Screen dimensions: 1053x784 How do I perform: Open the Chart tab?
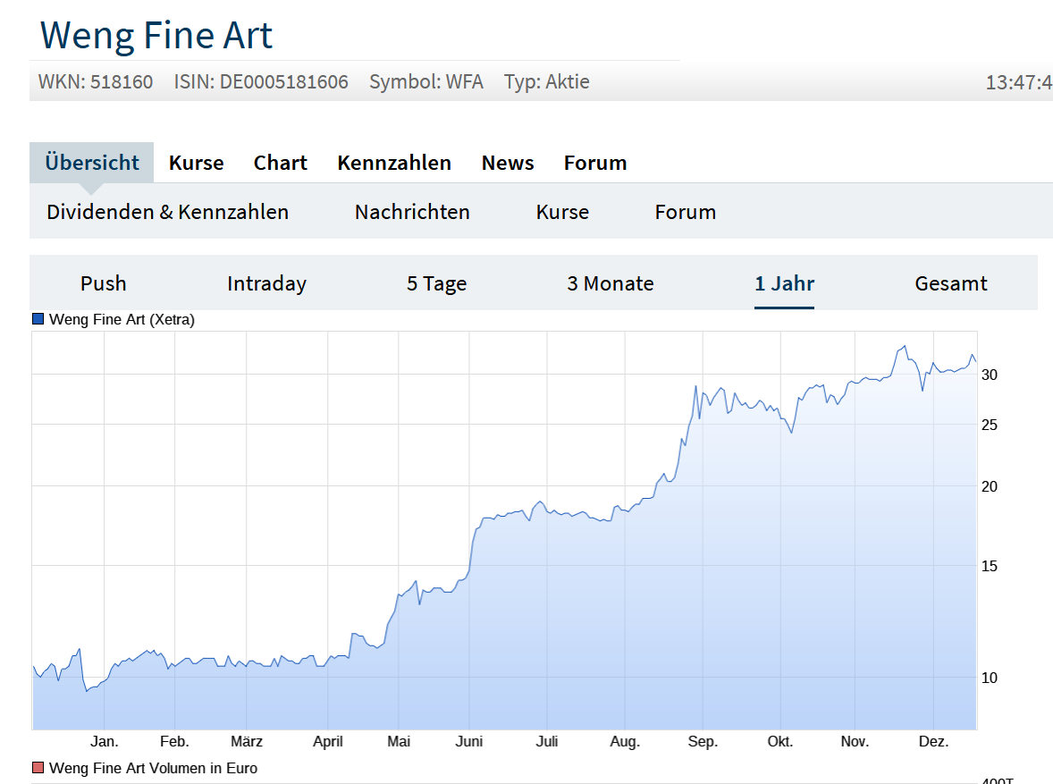(280, 163)
